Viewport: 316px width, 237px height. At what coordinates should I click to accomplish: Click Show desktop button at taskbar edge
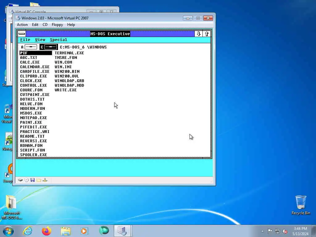coord(314,231)
